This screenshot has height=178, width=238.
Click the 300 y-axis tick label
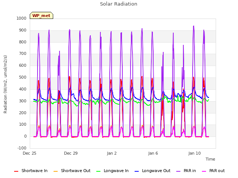pos(23,101)
